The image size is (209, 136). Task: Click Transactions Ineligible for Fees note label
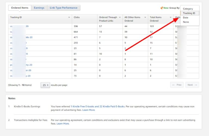(x=31, y=120)
